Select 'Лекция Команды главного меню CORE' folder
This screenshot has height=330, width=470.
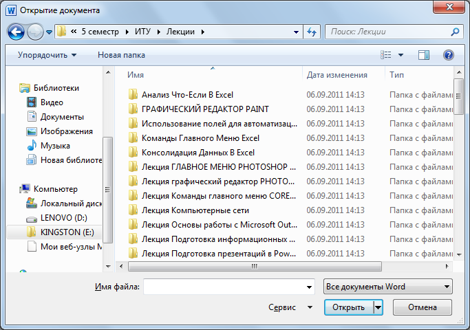point(219,195)
